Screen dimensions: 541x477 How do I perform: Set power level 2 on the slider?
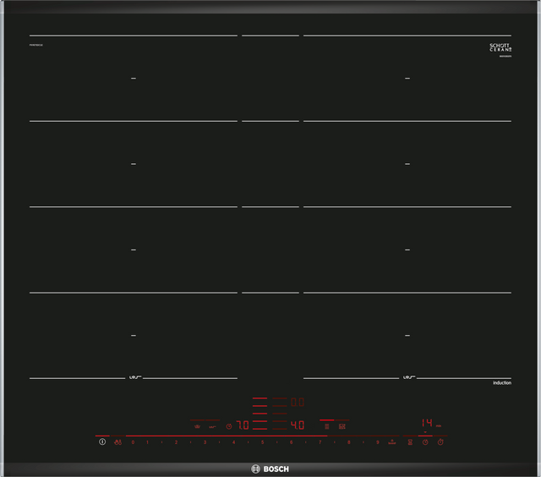176,442
